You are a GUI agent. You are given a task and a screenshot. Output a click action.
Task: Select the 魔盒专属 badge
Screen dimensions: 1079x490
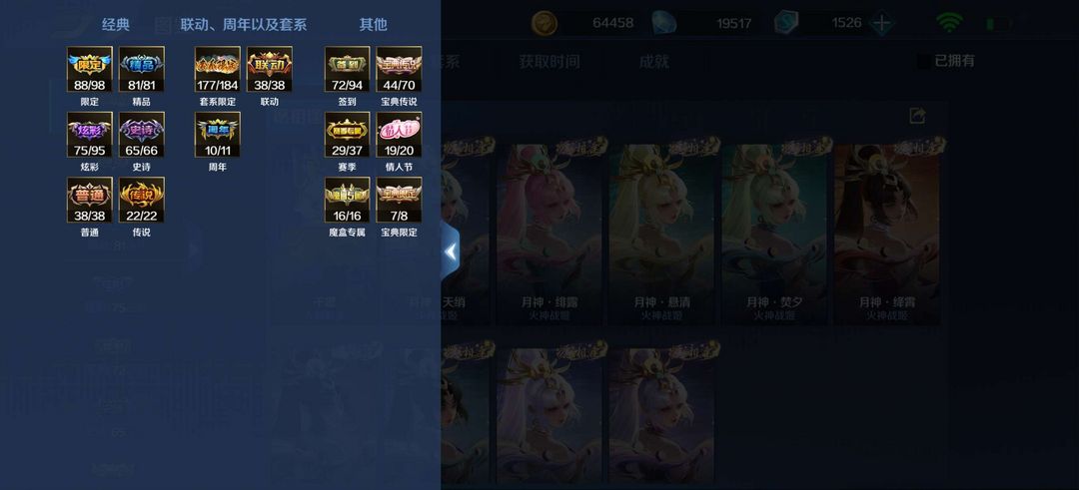pos(347,200)
